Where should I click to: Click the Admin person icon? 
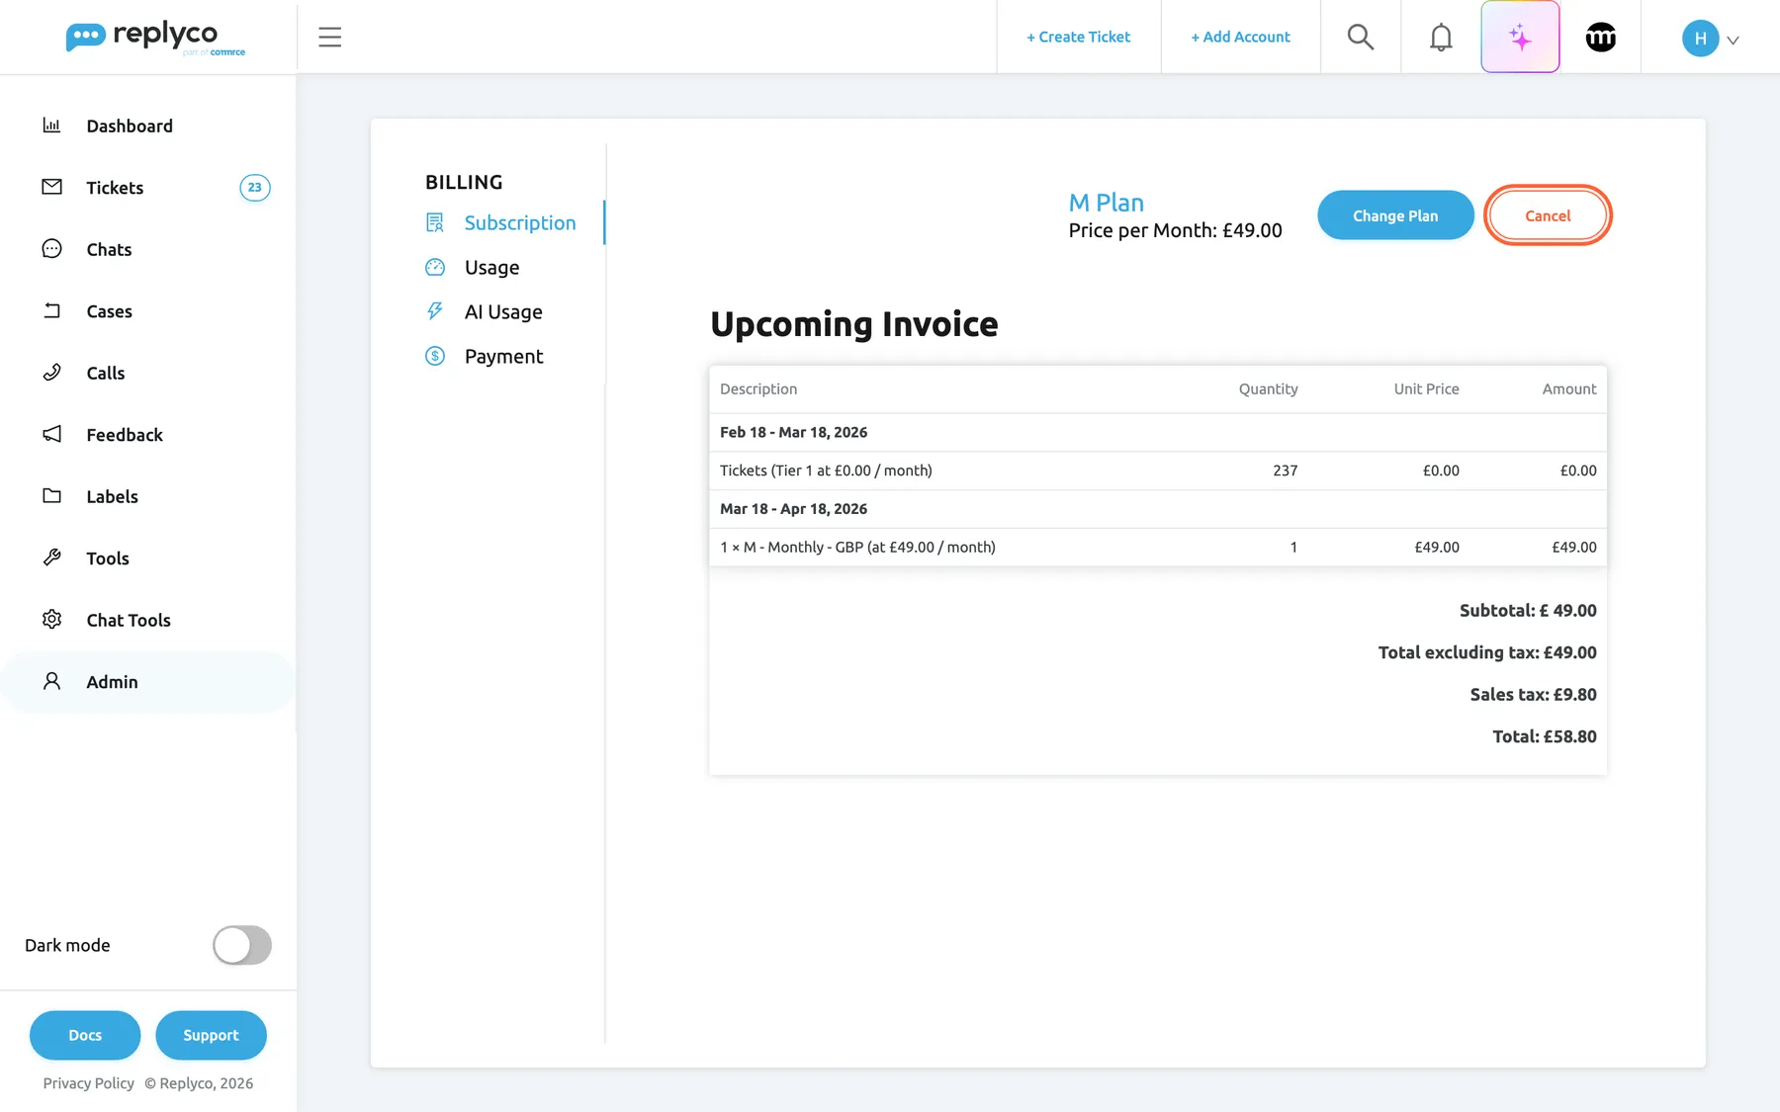click(51, 681)
